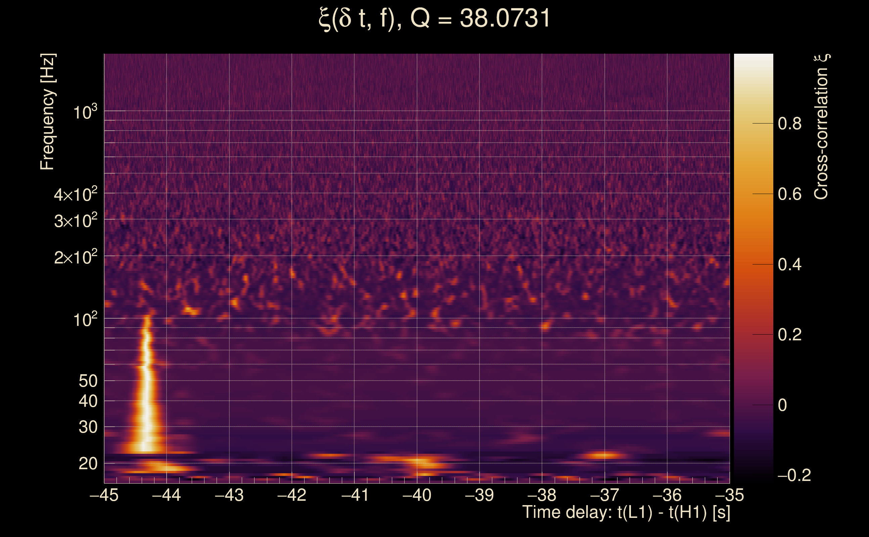Click the x-axis tick label −40
This screenshot has height=537, width=869.
pyautogui.click(x=416, y=495)
